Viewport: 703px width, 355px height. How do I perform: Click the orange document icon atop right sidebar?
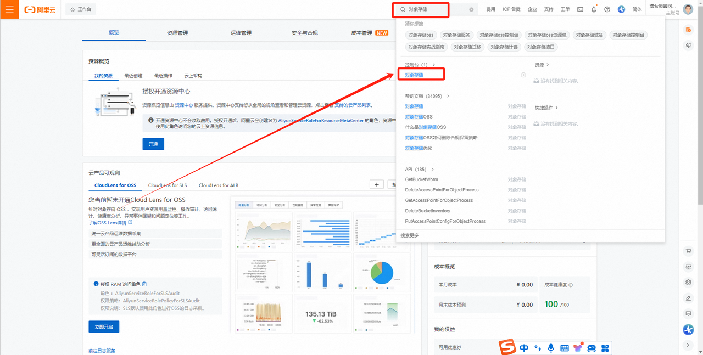click(688, 30)
